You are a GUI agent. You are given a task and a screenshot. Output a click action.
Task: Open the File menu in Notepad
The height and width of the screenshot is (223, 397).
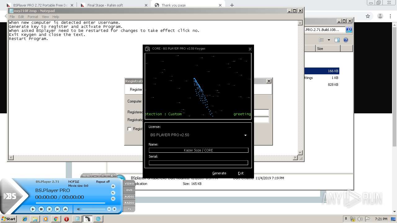tap(12, 17)
